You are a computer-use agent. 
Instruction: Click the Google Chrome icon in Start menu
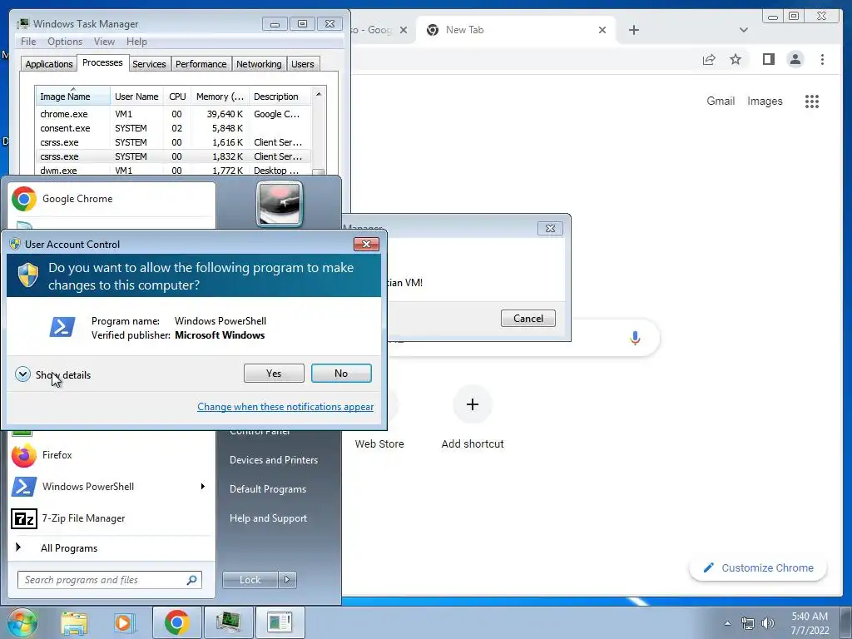point(24,199)
